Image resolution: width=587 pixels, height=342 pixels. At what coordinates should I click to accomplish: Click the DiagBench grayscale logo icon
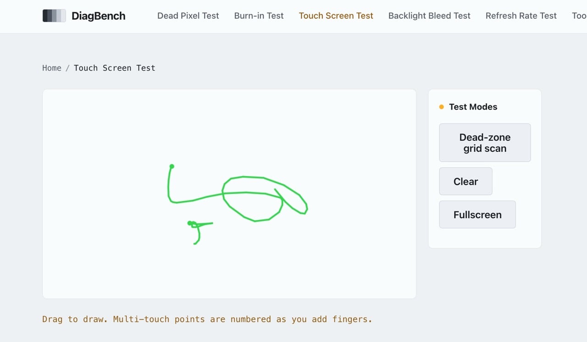click(x=54, y=16)
